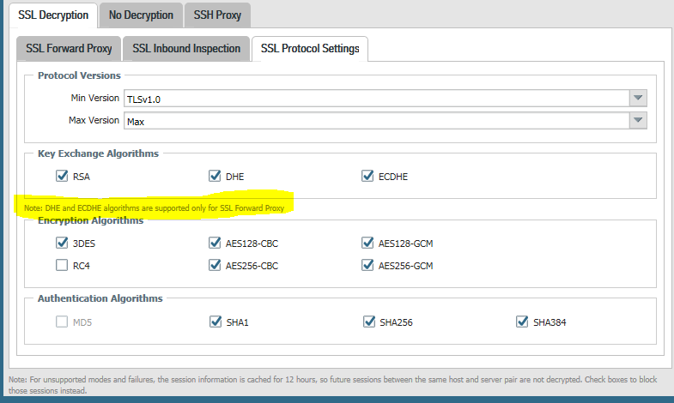Viewport: 674px width, 403px height.
Task: Select the SSL Inbound Inspection sub-tab
Action: [x=186, y=49]
